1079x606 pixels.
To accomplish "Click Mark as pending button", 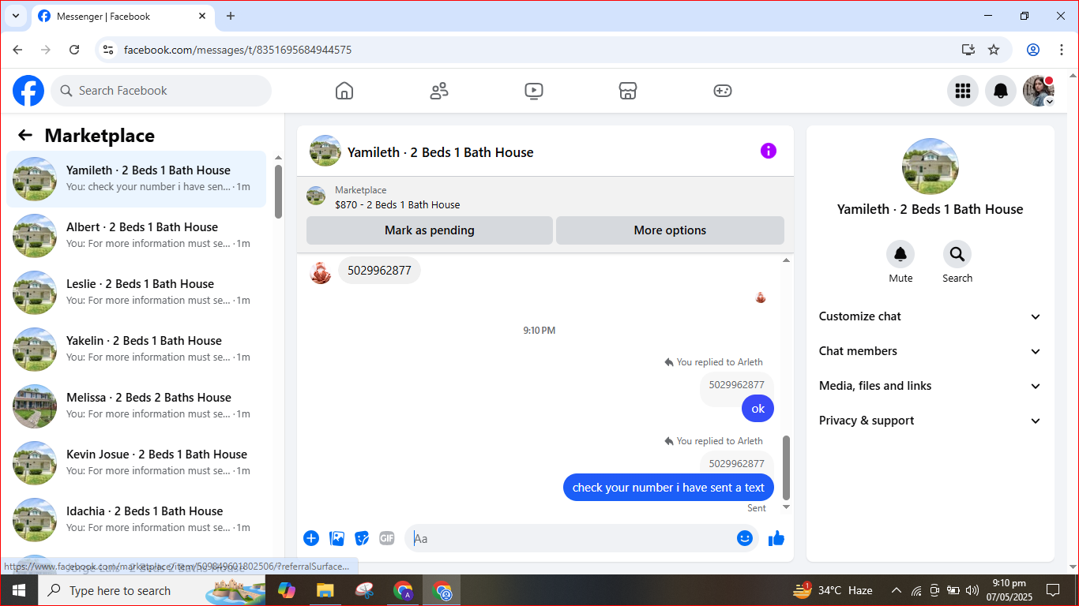I will (x=430, y=230).
